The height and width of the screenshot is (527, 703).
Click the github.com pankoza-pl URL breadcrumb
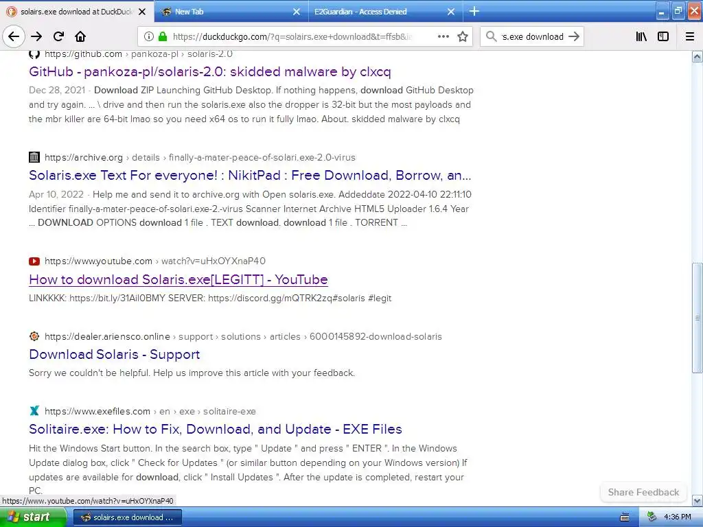(x=139, y=54)
